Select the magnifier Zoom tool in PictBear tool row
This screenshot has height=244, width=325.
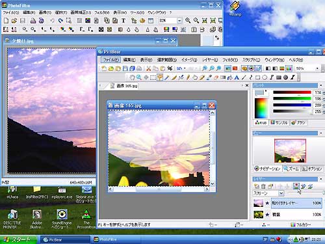139,77
